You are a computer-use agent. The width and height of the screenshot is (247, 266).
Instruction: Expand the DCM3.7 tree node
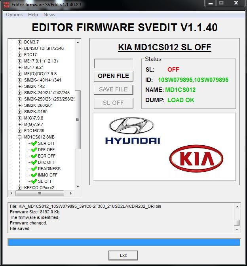pos(19,42)
